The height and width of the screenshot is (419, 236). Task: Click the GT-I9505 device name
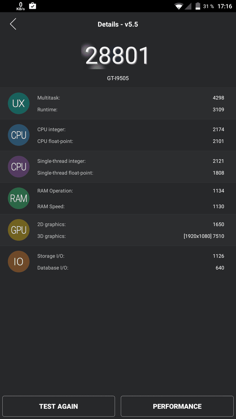[x=118, y=78]
